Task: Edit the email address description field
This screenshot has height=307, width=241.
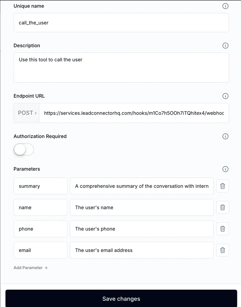Action: (x=141, y=250)
